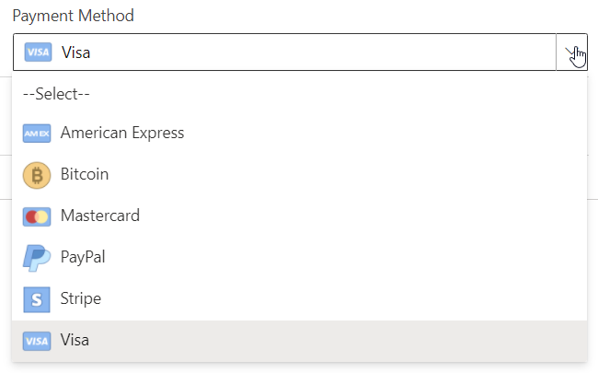Image resolution: width=598 pixels, height=373 pixels.
Task: Click the Payment Method label
Action: pyautogui.click(x=74, y=16)
